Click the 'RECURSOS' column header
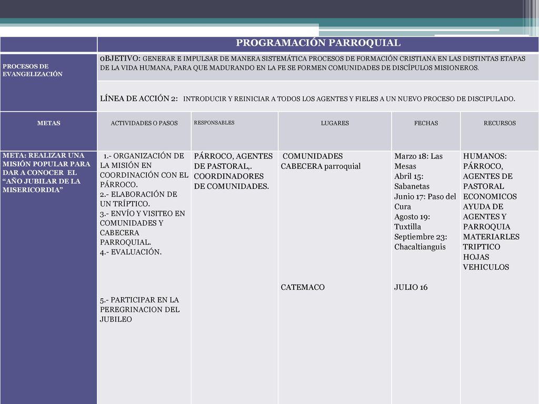 500,123
